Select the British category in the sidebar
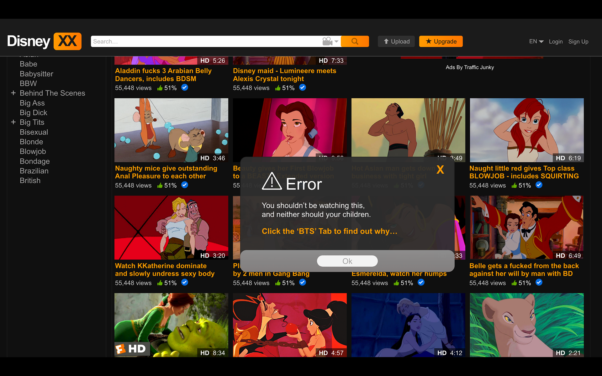Viewport: 602px width, 376px height. coord(30,180)
